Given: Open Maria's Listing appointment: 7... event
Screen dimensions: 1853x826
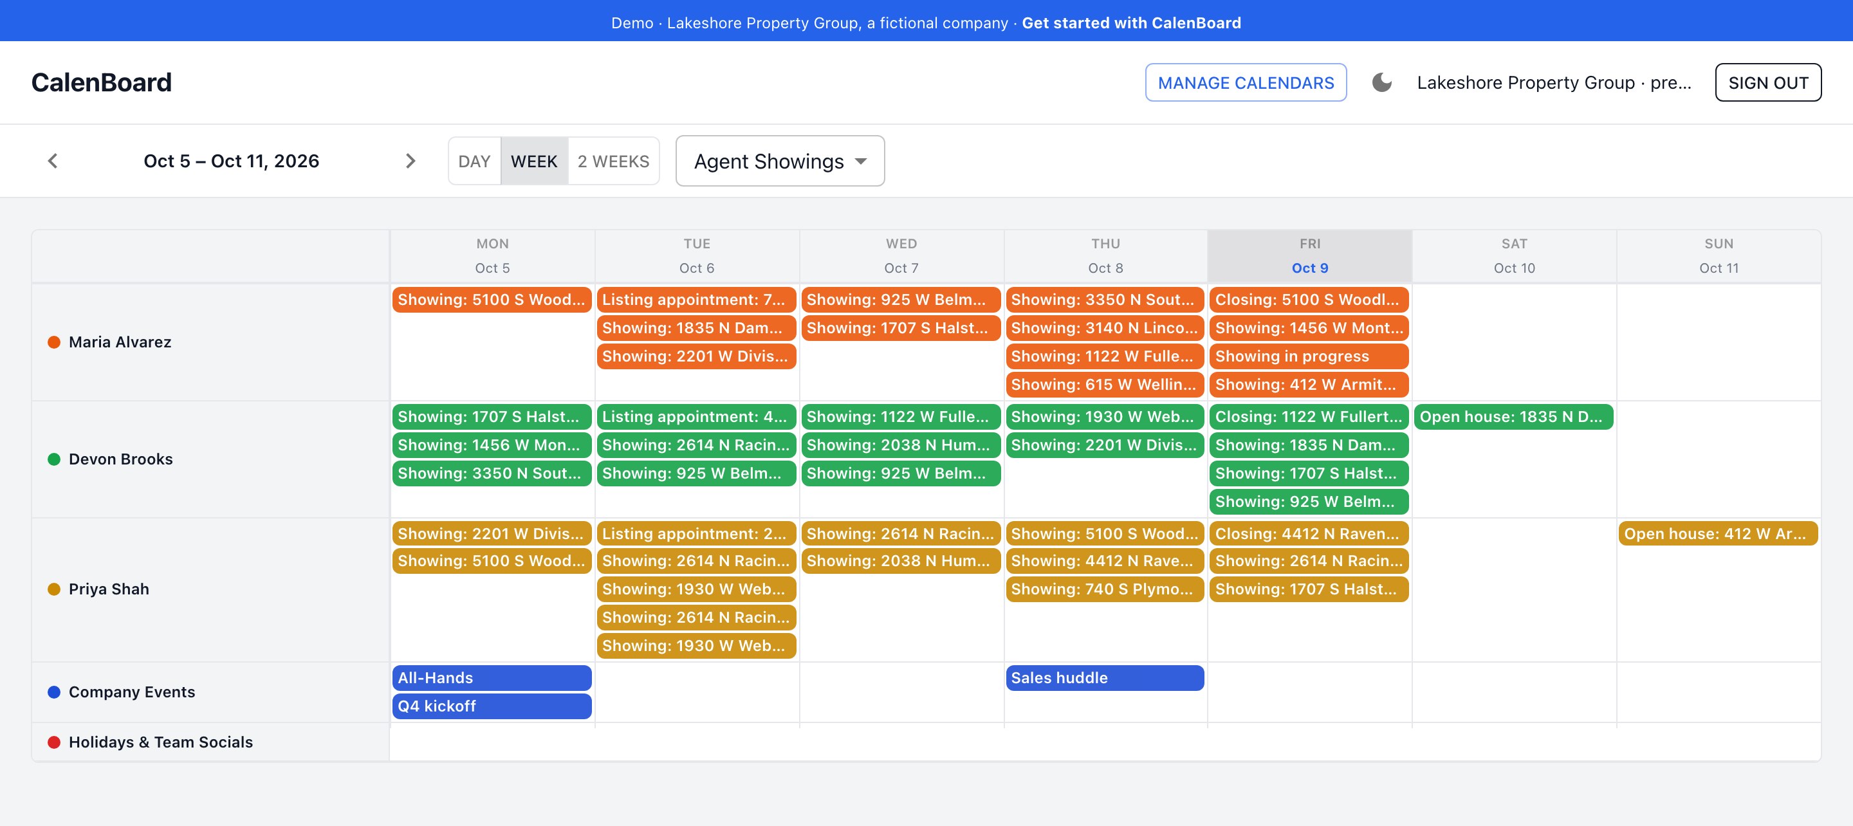Looking at the screenshot, I should tap(696, 300).
